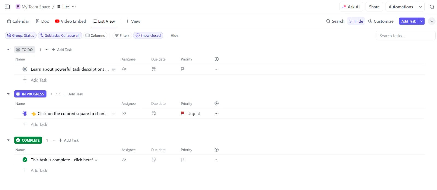Open Automations
Viewport: 437px width, 190px height.
pos(401,7)
